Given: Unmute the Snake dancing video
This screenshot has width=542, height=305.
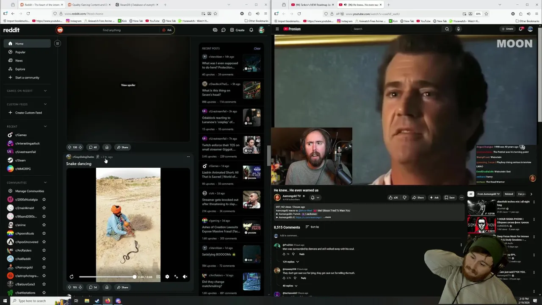Looking at the screenshot, I should click(185, 277).
